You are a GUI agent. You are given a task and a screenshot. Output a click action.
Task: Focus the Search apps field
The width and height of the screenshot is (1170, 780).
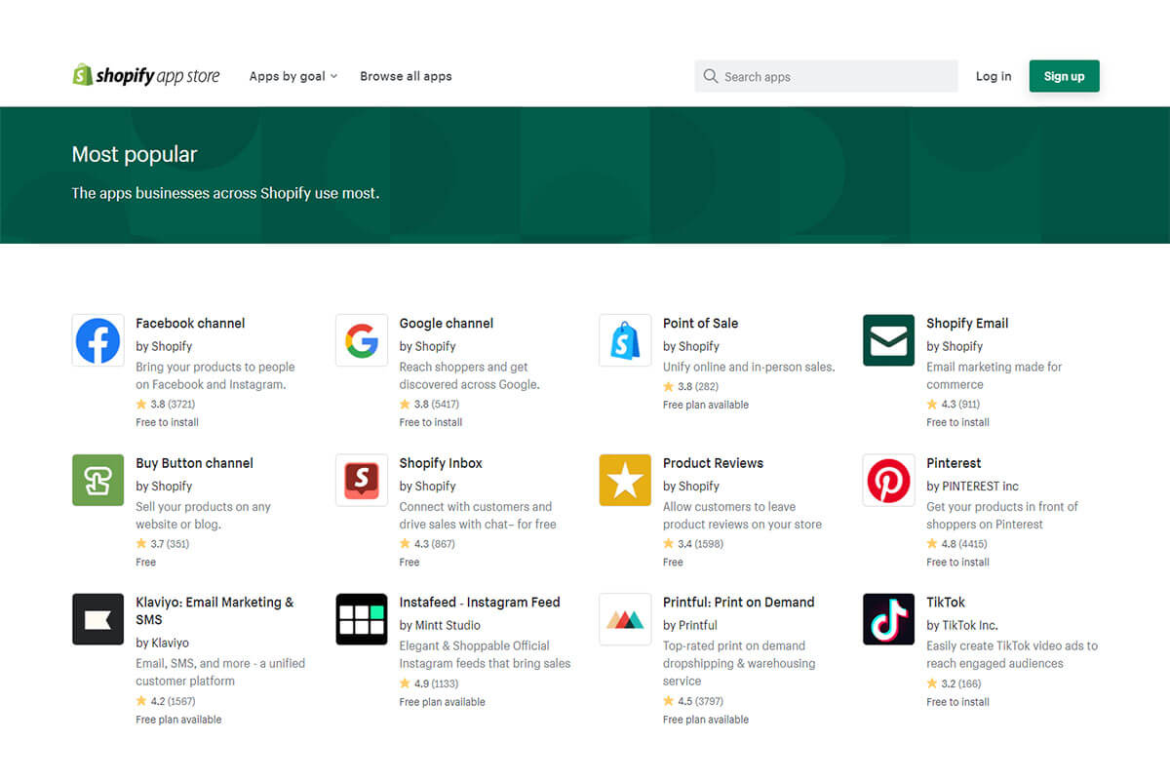[x=826, y=76]
